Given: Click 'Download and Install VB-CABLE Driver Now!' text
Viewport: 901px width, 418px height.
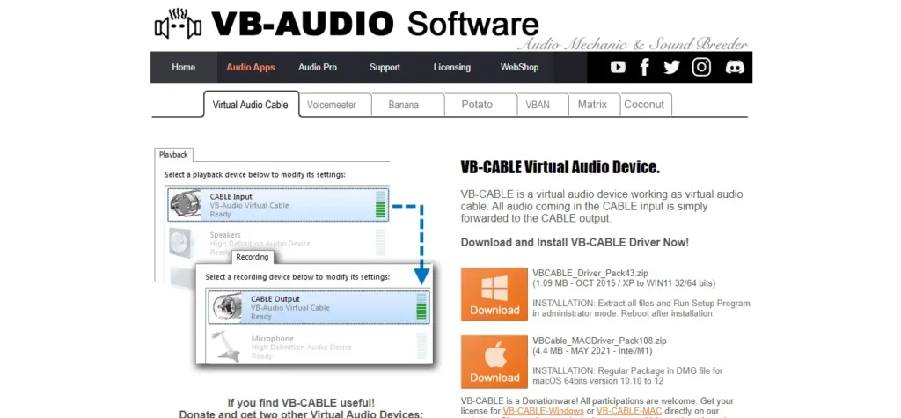Looking at the screenshot, I should pyautogui.click(x=575, y=243).
